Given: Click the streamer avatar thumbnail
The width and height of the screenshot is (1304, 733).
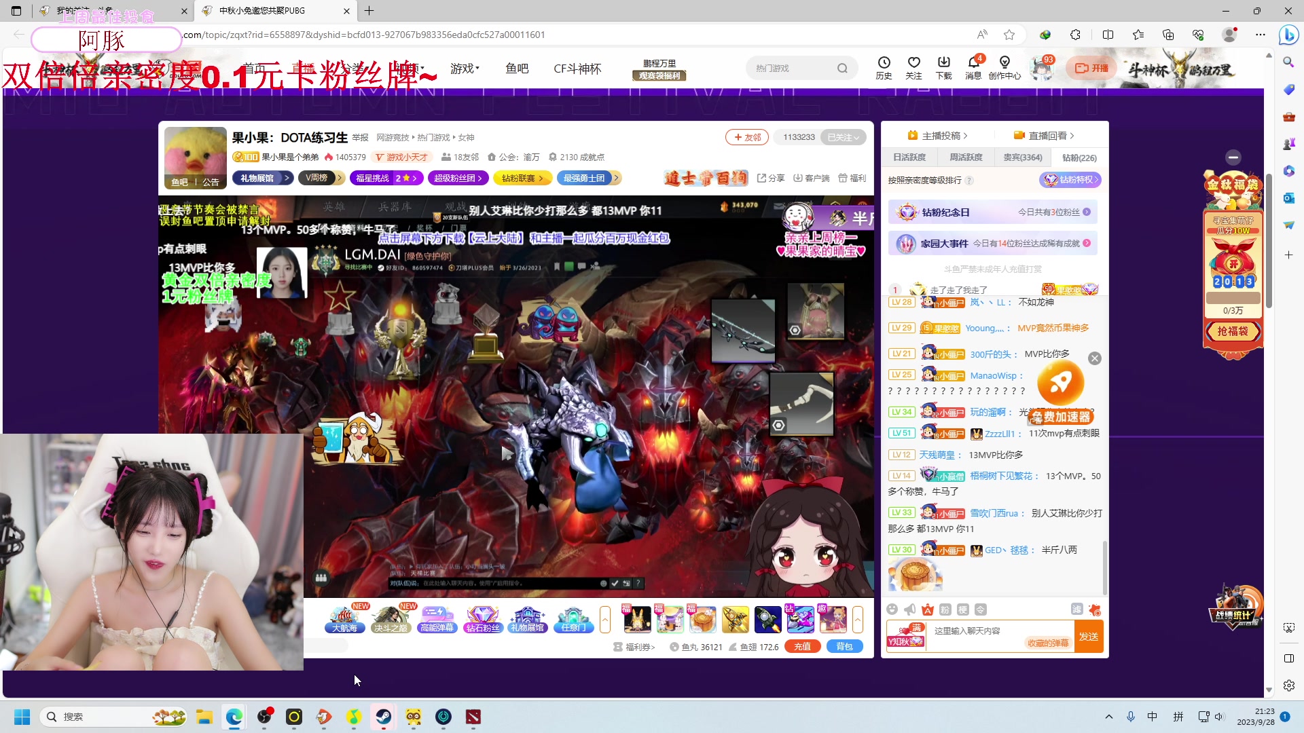Looking at the screenshot, I should pyautogui.click(x=196, y=157).
